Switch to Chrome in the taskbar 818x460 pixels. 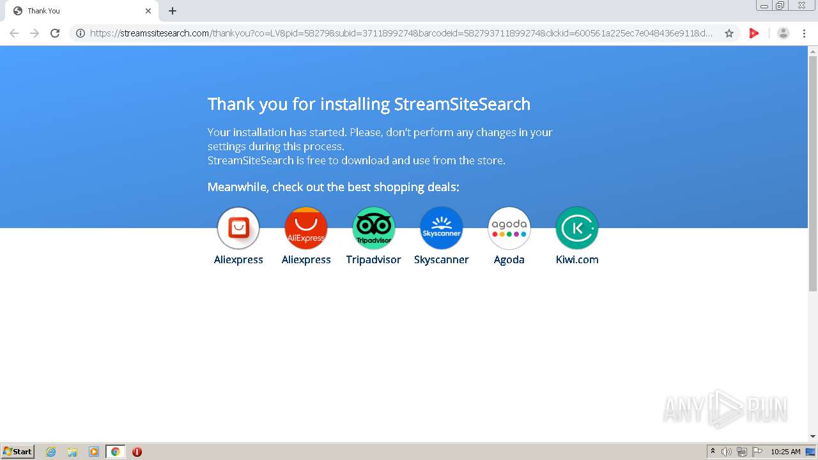click(x=115, y=452)
